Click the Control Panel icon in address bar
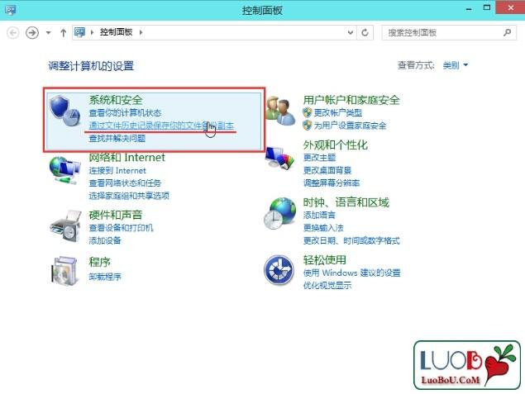The image size is (525, 394). pyautogui.click(x=79, y=32)
